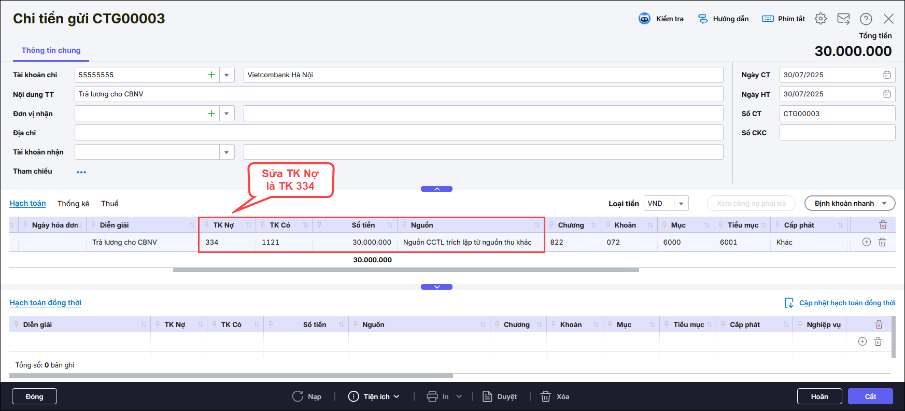Expand Định khoản nhanh dropdown
The image size is (905, 411).
tap(884, 204)
